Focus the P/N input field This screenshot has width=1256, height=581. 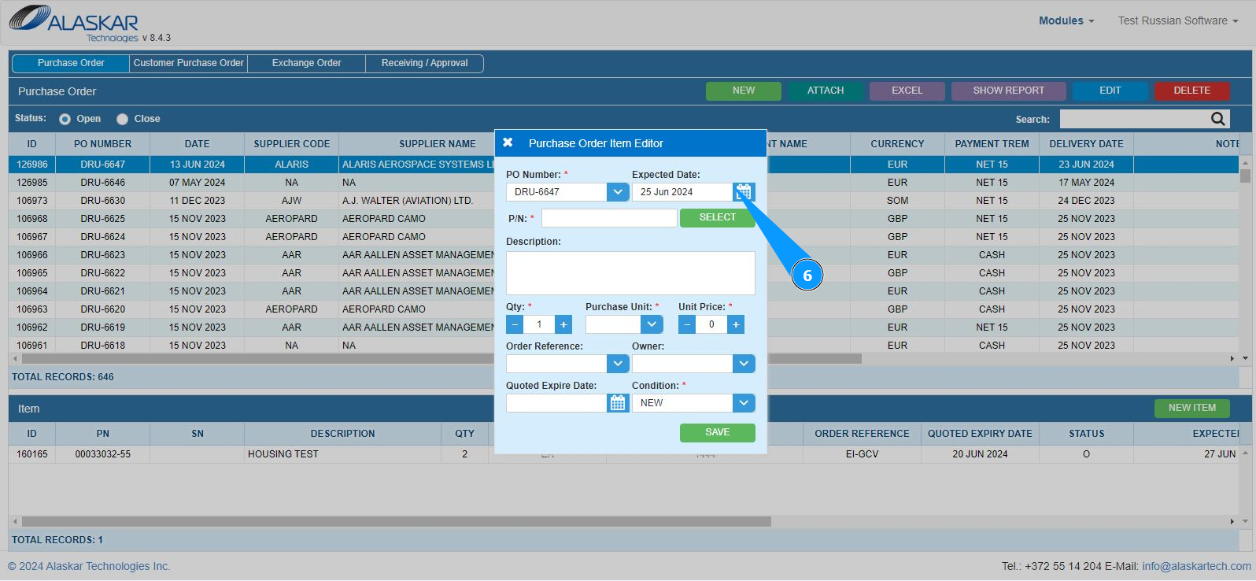pyautogui.click(x=609, y=218)
